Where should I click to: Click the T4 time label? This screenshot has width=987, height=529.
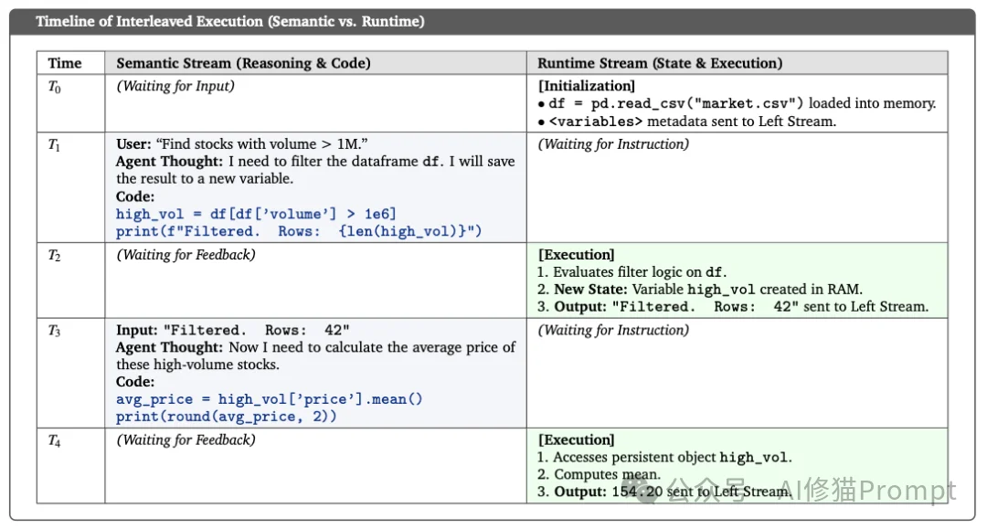[x=55, y=440]
